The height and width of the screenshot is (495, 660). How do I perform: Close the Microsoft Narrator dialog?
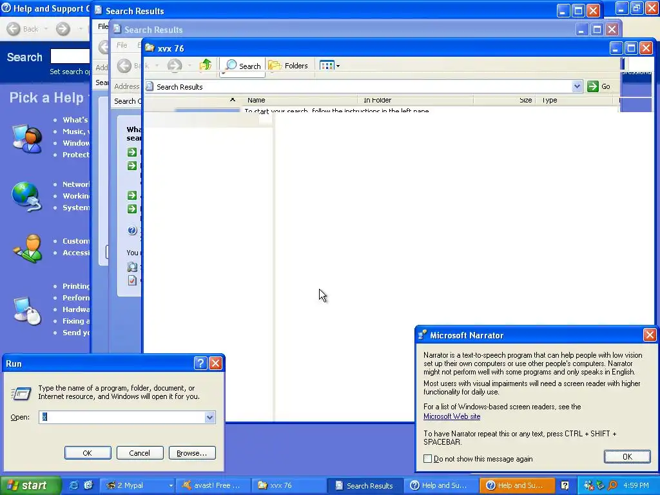(x=650, y=335)
